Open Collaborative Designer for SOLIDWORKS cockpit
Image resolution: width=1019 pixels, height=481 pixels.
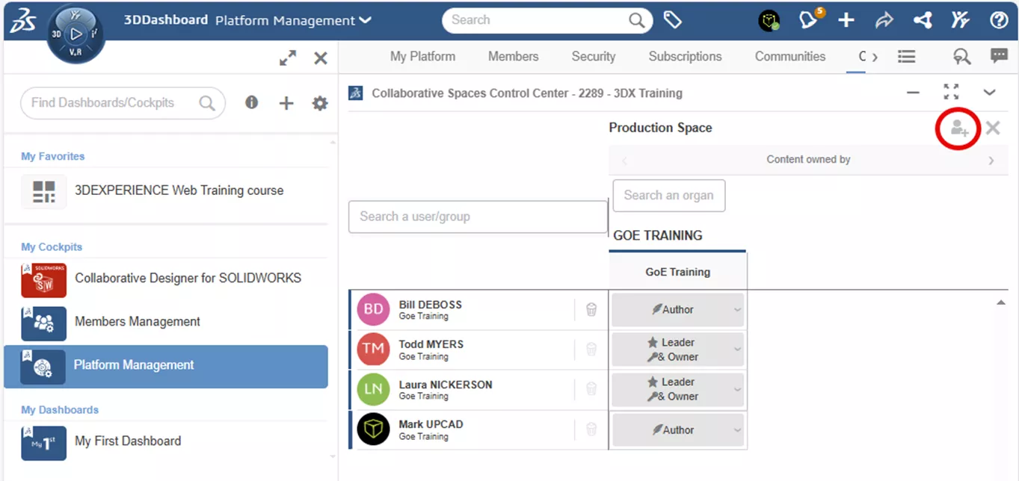tap(166, 279)
